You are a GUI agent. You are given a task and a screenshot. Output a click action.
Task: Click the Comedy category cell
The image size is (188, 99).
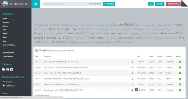[169, 67]
